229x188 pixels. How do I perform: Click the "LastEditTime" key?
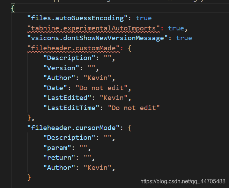tap(72, 108)
